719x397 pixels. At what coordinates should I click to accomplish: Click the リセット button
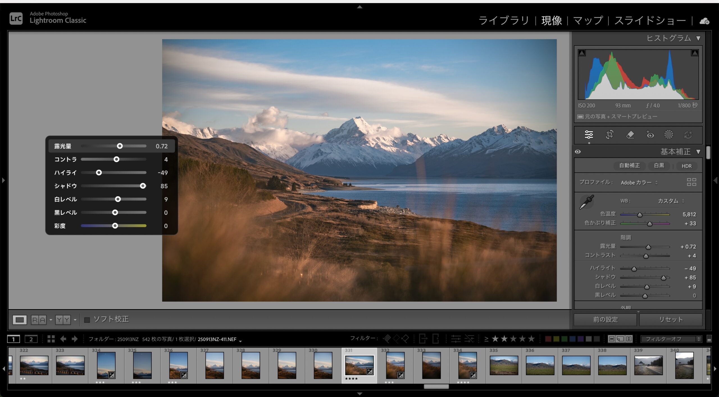click(671, 320)
